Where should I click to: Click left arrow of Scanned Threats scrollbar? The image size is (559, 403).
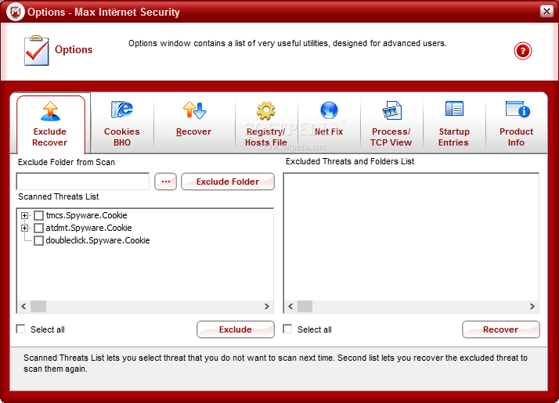click(23, 307)
